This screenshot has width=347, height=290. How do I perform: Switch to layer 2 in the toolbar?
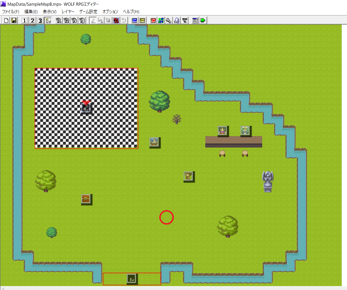click(32, 20)
